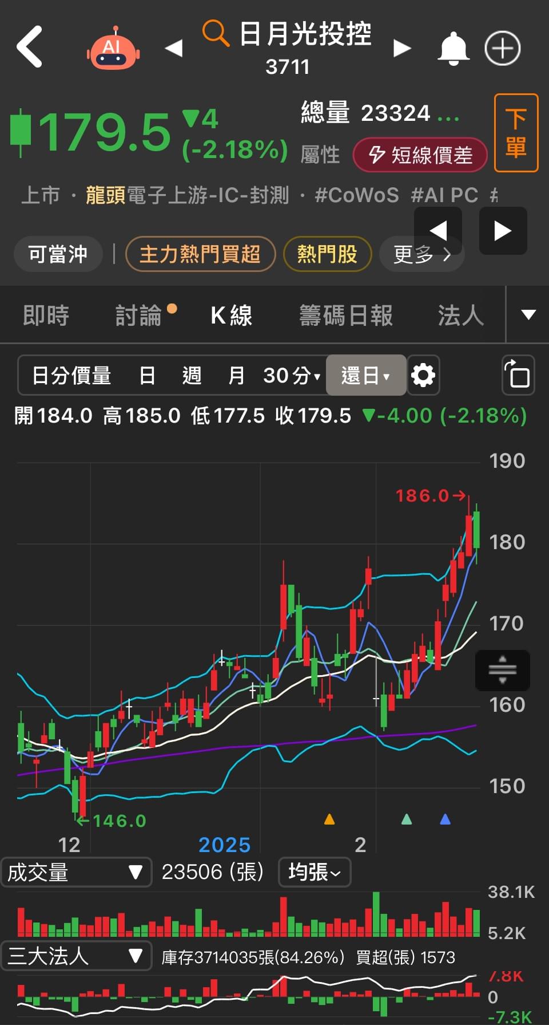Switch to the 即時 tab
Image resolution: width=549 pixels, height=1025 pixels.
(46, 316)
